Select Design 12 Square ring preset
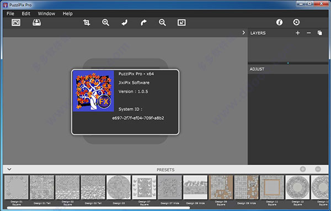Image resolution: width=331 pixels, height=211 pixels. pos(297,187)
